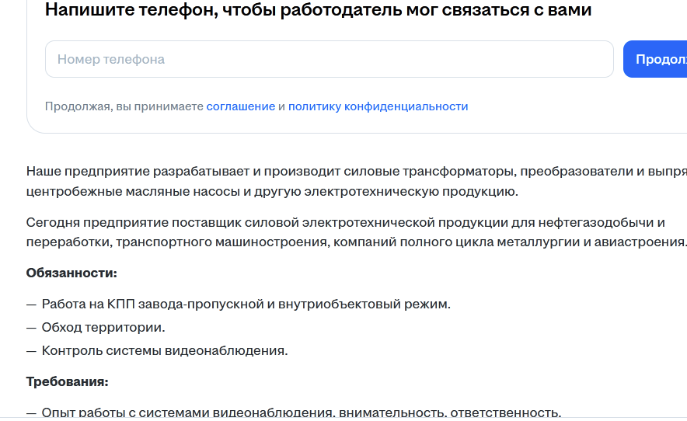
Task: Click the line 'переработки, транспортного машиностроения...'
Action: click(x=357, y=242)
